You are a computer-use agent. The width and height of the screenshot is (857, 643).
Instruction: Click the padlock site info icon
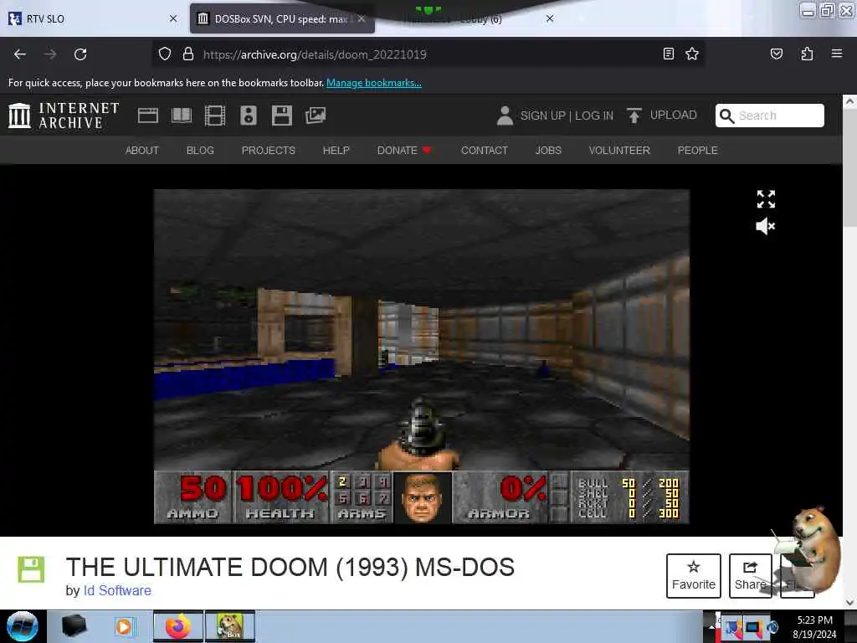point(188,54)
